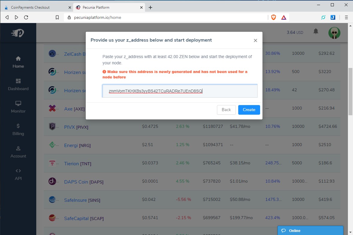Viewport: 353px width, 235px height.
Task: Open Brave Rewards triangle icon
Action: coord(284,17)
